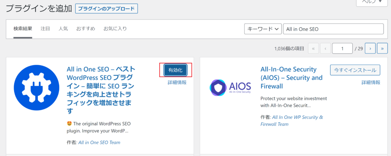Click the '/ 29' total pages text
The height and width of the screenshot is (156, 391).
coord(359,49)
